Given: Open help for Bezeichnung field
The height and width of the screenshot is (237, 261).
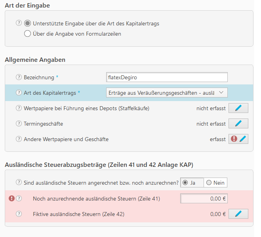Looking at the screenshot, I should point(19,77).
